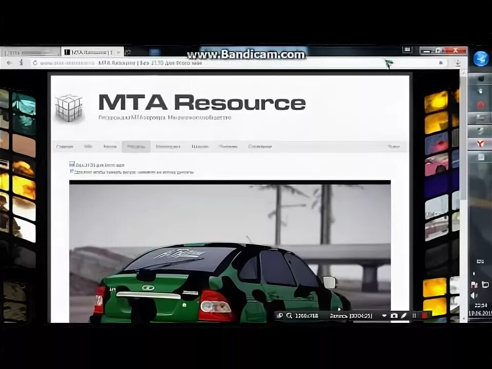This screenshot has width=492, height=369.
Task: Click the highlighted fourth navigation menu item
Action: (x=136, y=147)
